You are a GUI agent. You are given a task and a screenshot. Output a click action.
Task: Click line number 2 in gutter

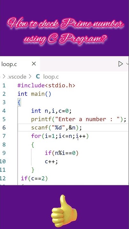tap(4, 94)
